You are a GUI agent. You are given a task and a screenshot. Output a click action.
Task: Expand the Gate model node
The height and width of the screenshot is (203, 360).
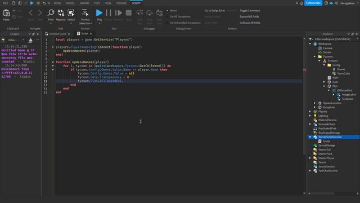tap(324, 82)
